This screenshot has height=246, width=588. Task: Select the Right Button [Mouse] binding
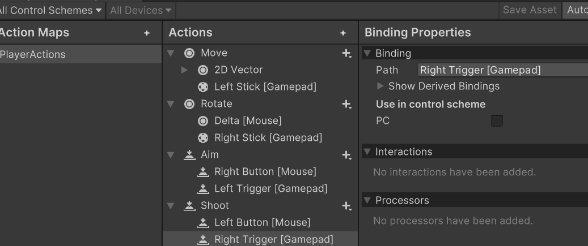coord(265,171)
